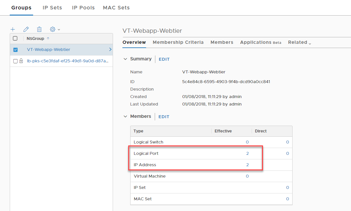Click lock icon on lb-pks row
The image size is (351, 211).
[21, 61]
